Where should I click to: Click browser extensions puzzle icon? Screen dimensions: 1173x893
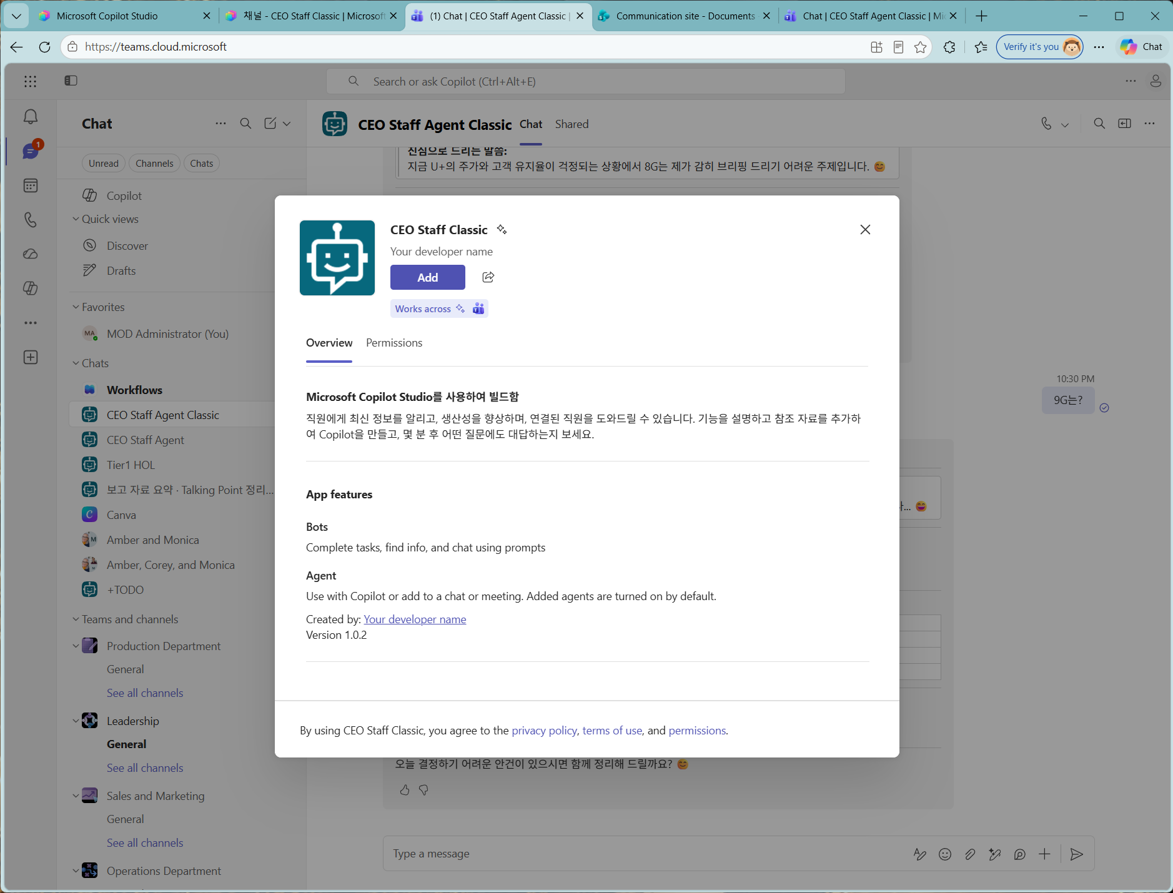(x=949, y=47)
